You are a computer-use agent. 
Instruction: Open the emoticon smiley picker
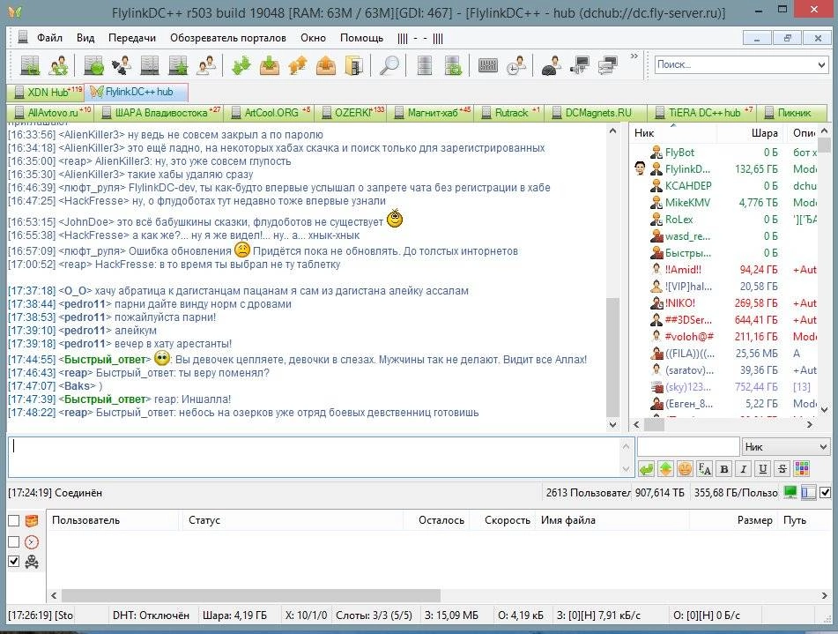click(685, 469)
